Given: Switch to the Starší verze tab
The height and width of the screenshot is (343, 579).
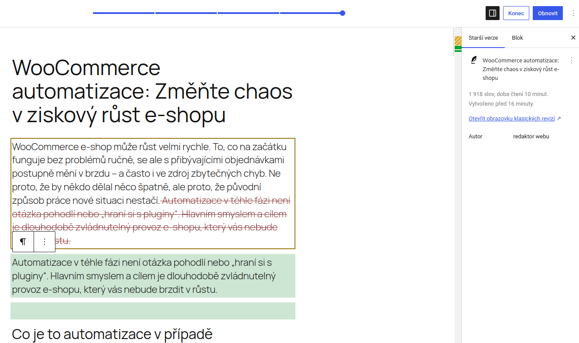Looking at the screenshot, I should (483, 38).
